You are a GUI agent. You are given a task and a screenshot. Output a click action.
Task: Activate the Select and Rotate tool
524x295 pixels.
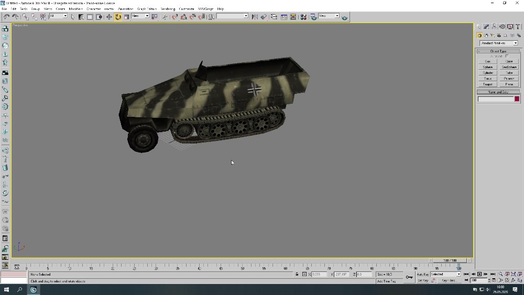click(x=118, y=17)
